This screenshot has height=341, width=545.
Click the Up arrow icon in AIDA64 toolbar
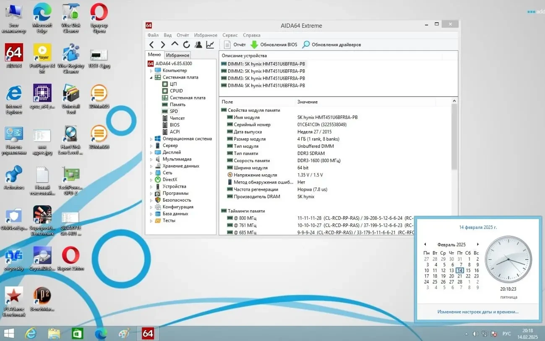pyautogui.click(x=175, y=45)
